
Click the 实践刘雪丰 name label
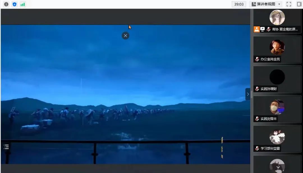268,119
